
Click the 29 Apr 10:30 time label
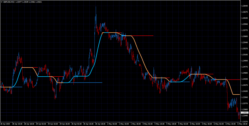click(53, 124)
